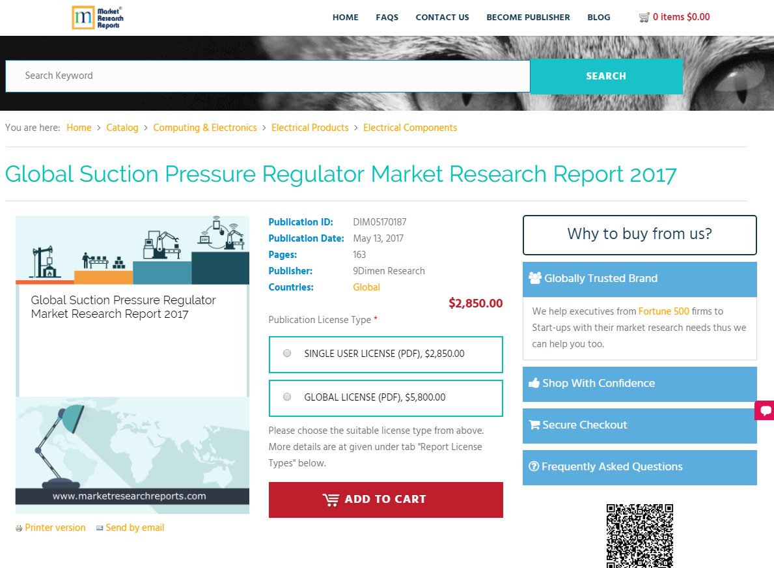Click the question mark icon on FAQ panel

click(534, 466)
